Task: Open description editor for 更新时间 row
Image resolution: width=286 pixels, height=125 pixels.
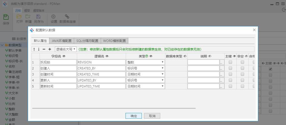Action: pyautogui.click(x=221, y=87)
